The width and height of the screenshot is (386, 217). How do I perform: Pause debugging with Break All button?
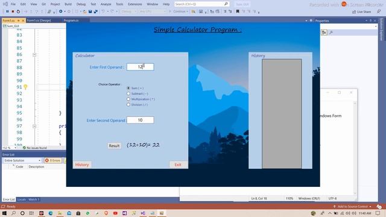coord(7,11)
